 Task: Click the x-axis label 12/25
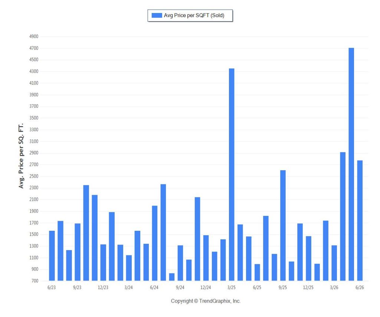(308, 288)
